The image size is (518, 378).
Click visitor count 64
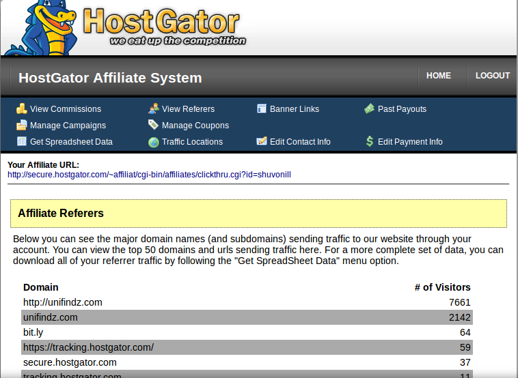[465, 332]
